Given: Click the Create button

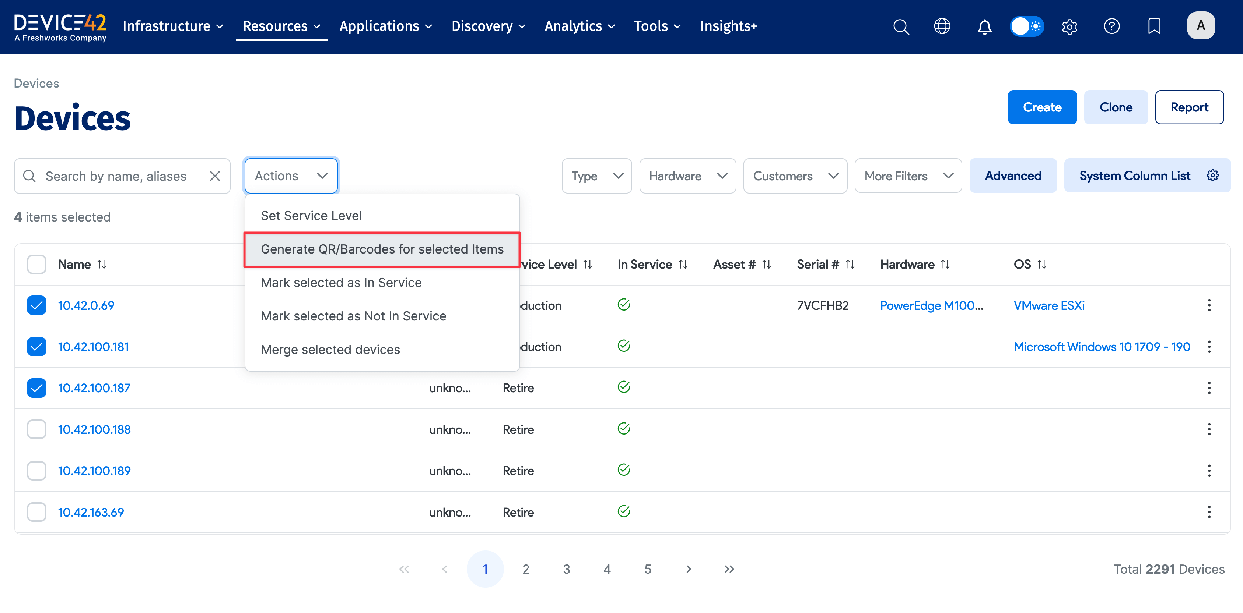Looking at the screenshot, I should pyautogui.click(x=1042, y=107).
